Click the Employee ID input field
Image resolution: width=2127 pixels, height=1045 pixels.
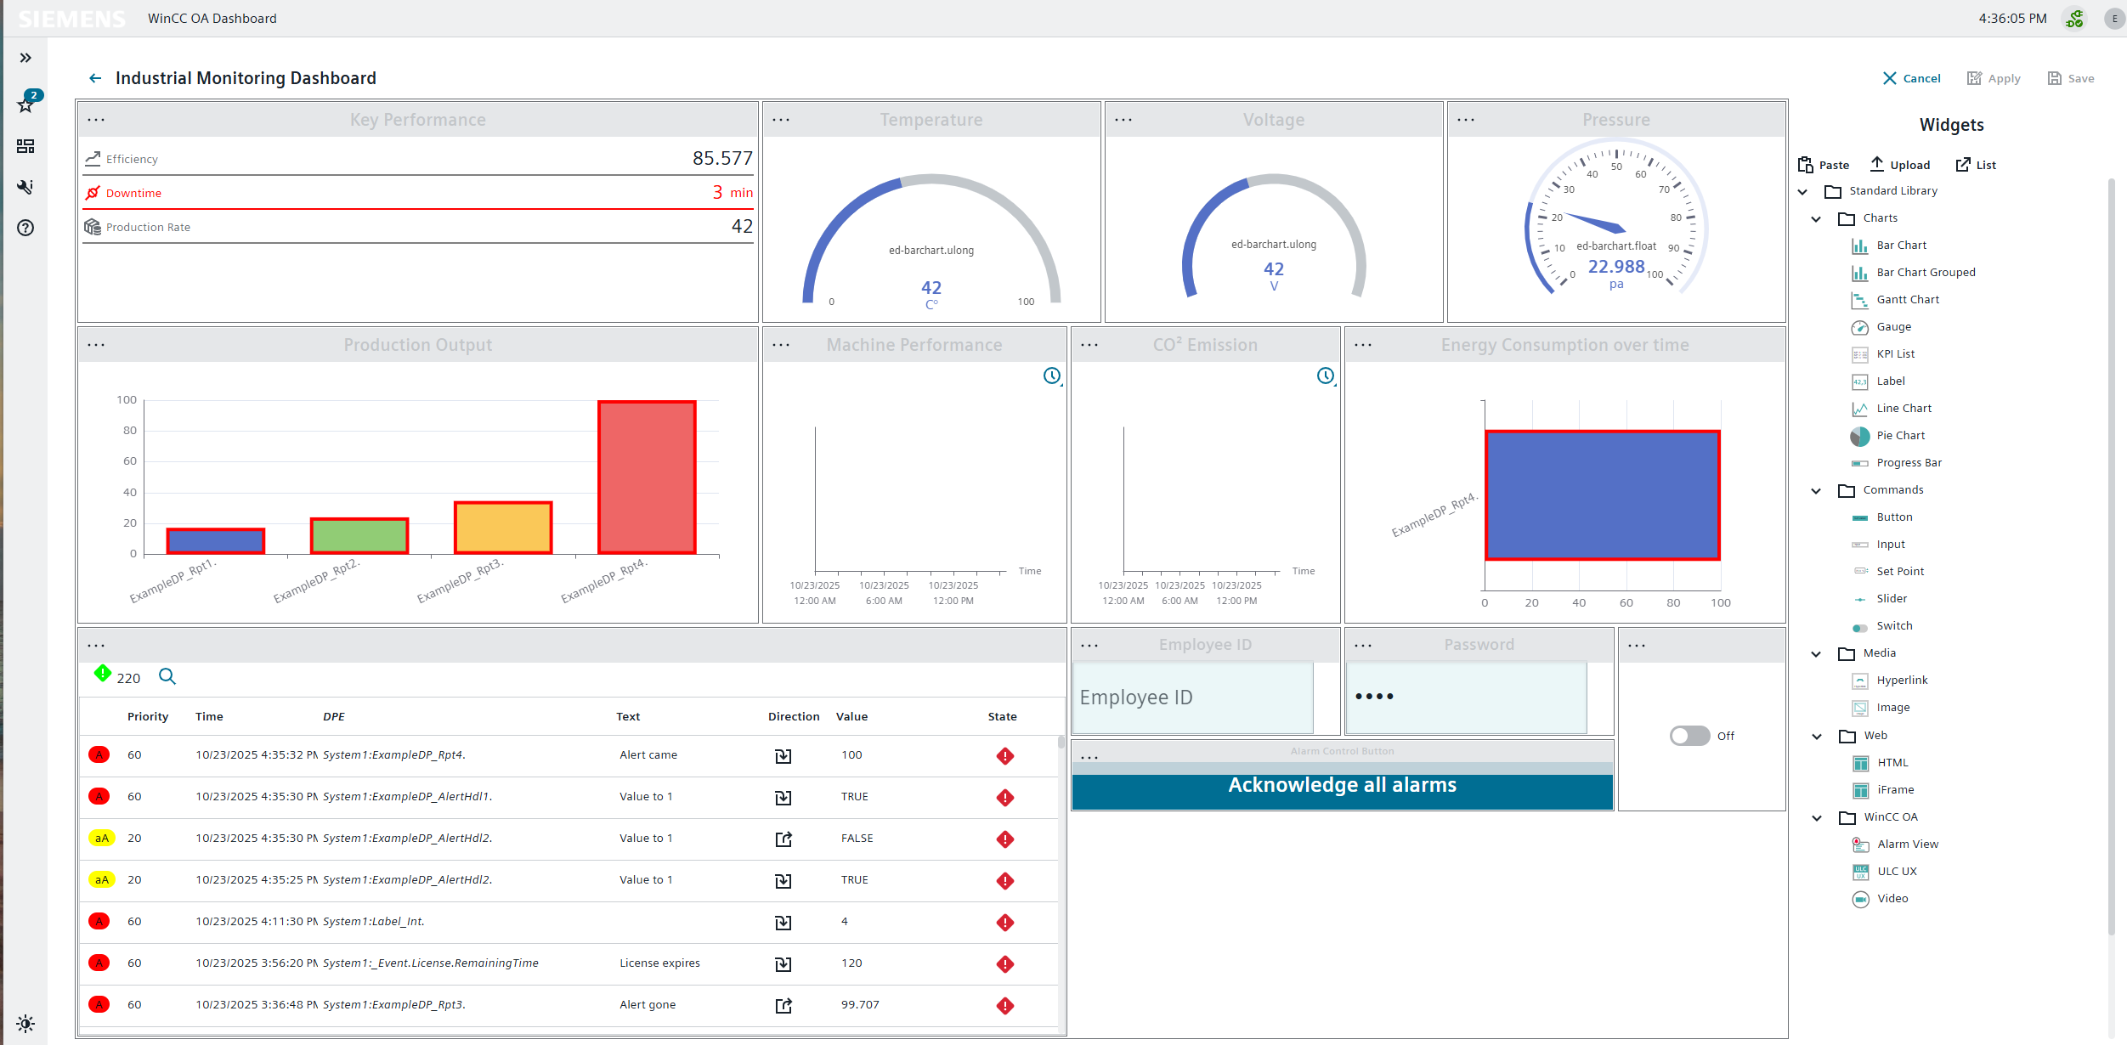click(1193, 698)
